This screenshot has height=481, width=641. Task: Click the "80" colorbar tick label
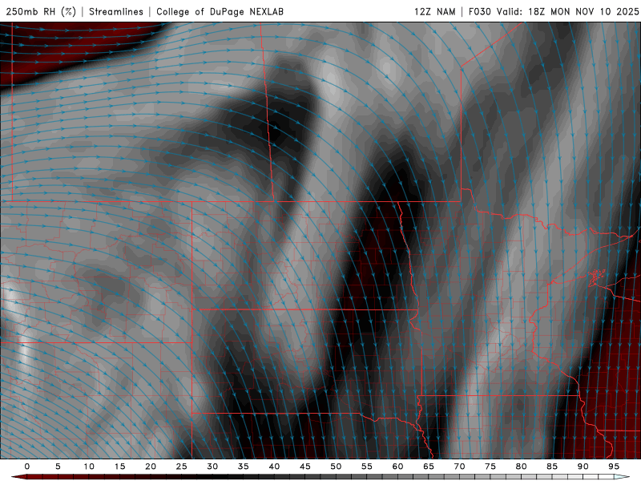pos(521,467)
